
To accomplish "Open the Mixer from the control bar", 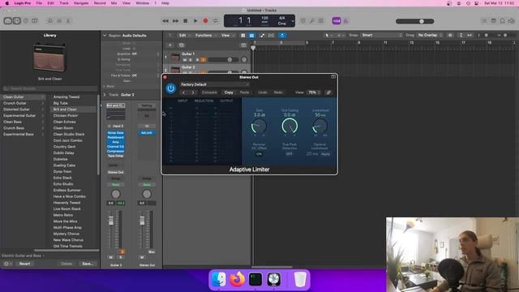I will click(59, 21).
